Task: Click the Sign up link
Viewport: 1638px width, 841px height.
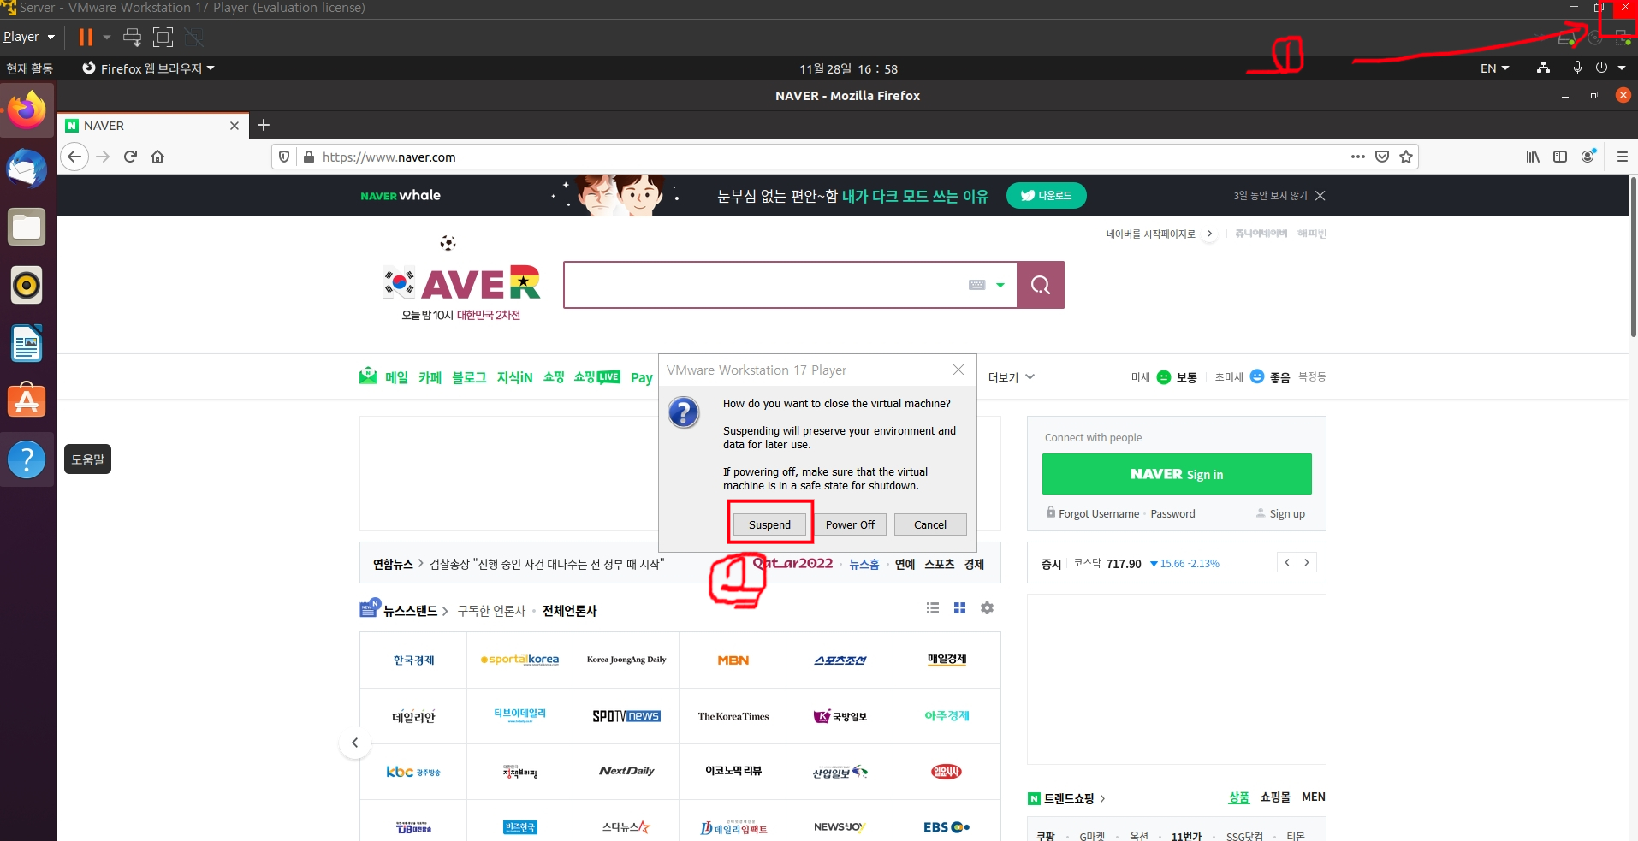Action: (1286, 513)
